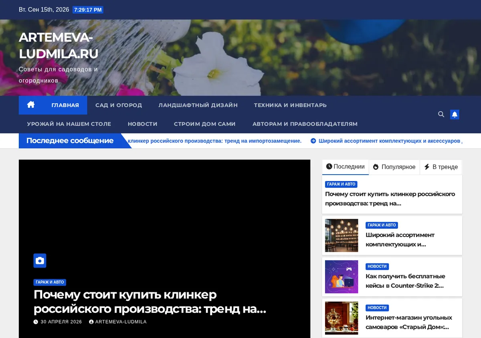Click the restaurant lights article thumbnail
The height and width of the screenshot is (338, 481).
point(342,235)
